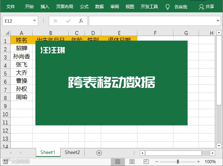Click the Select All corner triangle

tap(7, 33)
